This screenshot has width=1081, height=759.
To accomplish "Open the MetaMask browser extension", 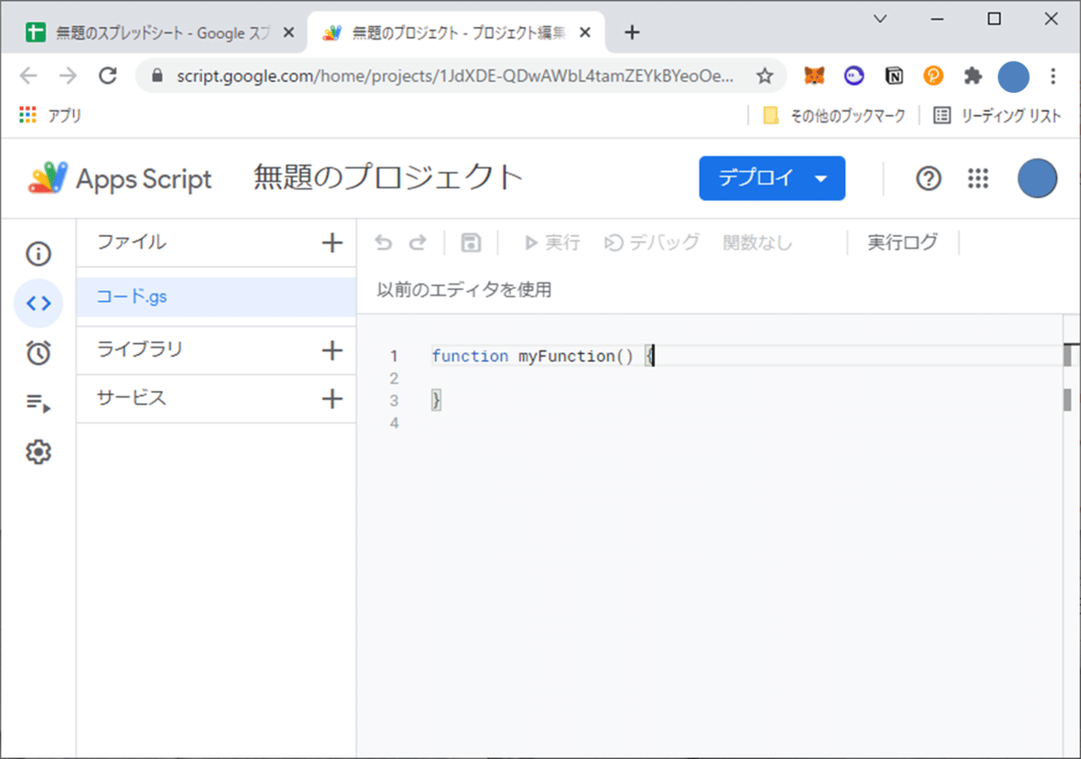I will (x=813, y=76).
